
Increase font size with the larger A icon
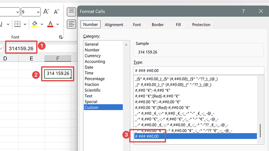(46, 12)
